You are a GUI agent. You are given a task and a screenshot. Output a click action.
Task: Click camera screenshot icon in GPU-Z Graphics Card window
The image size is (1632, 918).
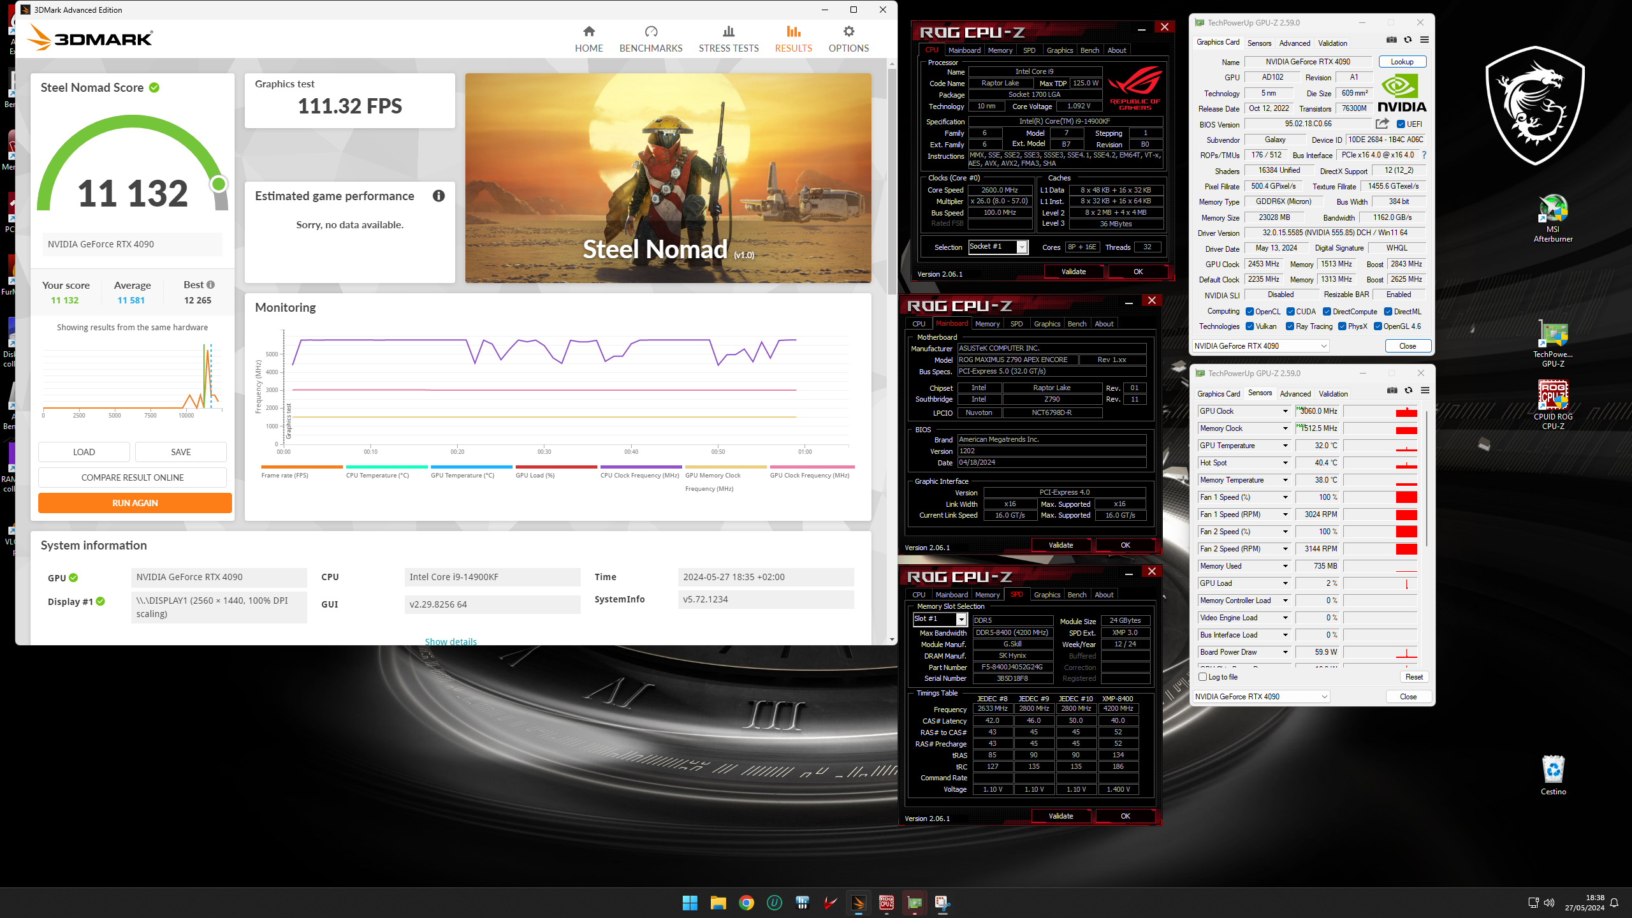[x=1392, y=40]
